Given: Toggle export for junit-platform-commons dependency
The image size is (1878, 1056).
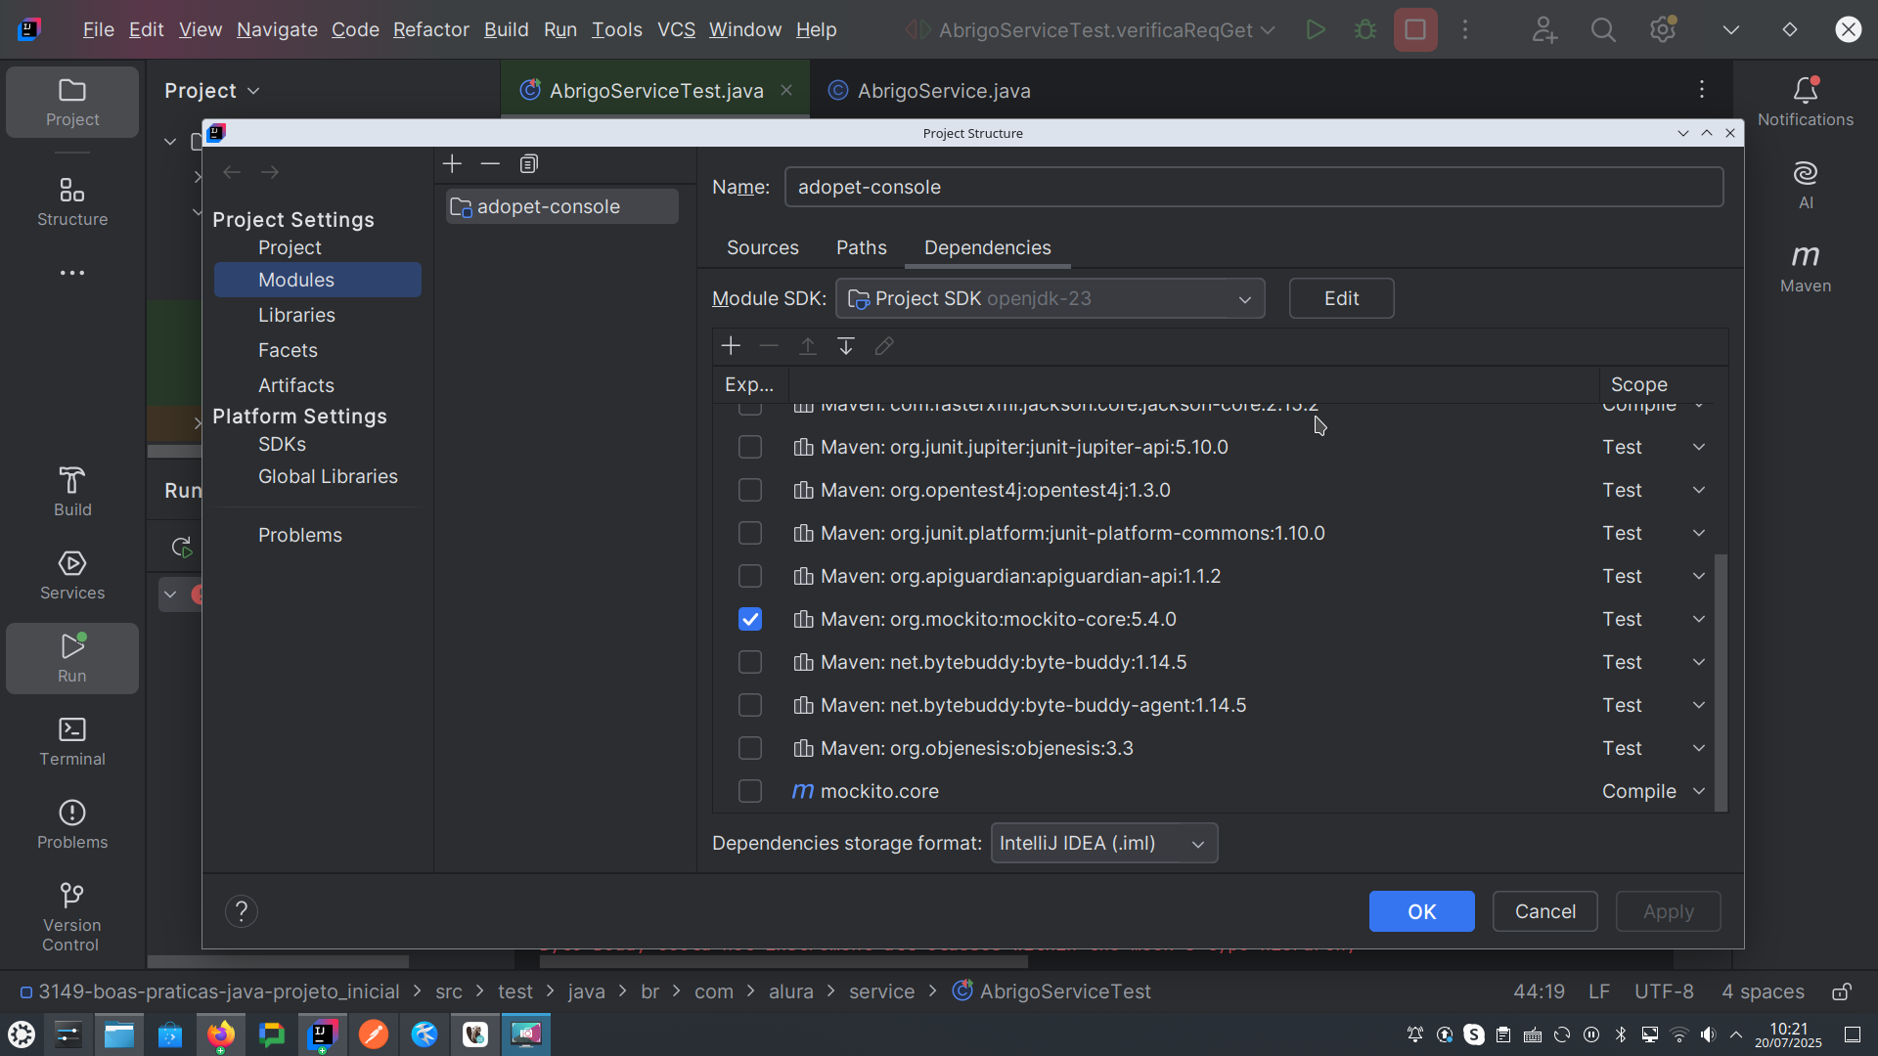Looking at the screenshot, I should point(750,533).
